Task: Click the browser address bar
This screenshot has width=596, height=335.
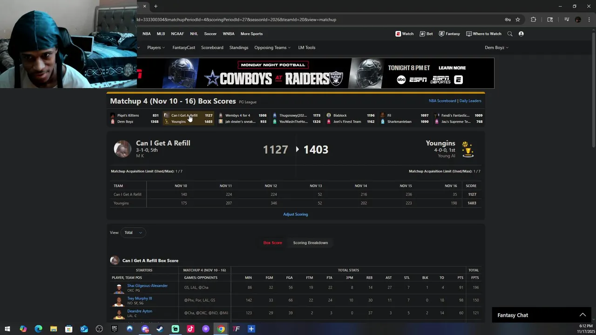Action: pos(317,20)
